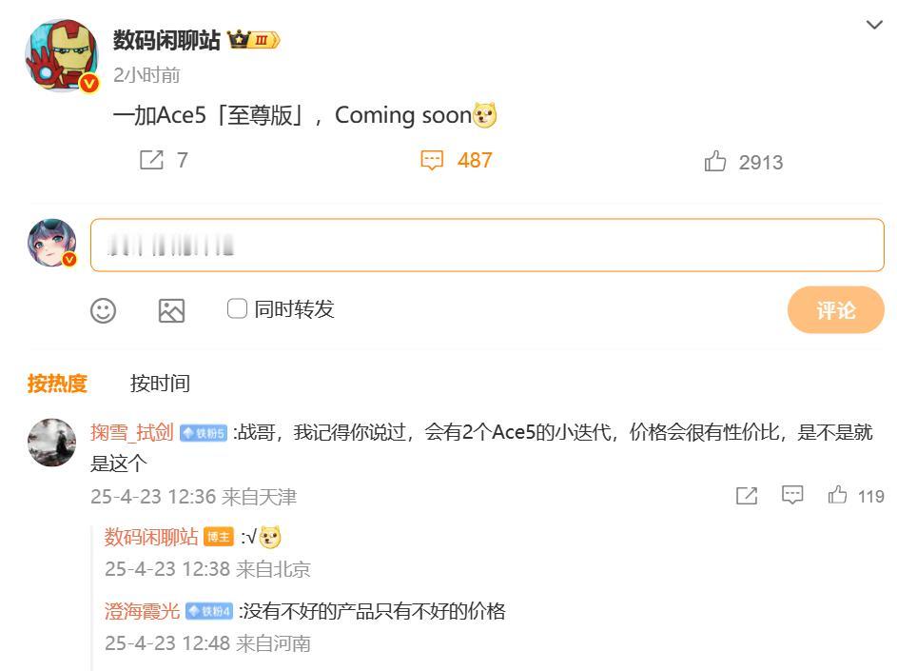This screenshot has height=671, width=897.
Task: Open the emoji picker smiley icon
Action: click(x=103, y=311)
